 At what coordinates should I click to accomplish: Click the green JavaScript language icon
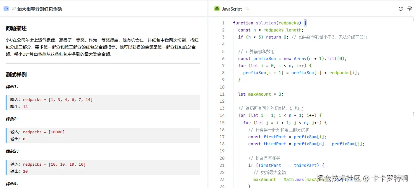[x=217, y=9]
